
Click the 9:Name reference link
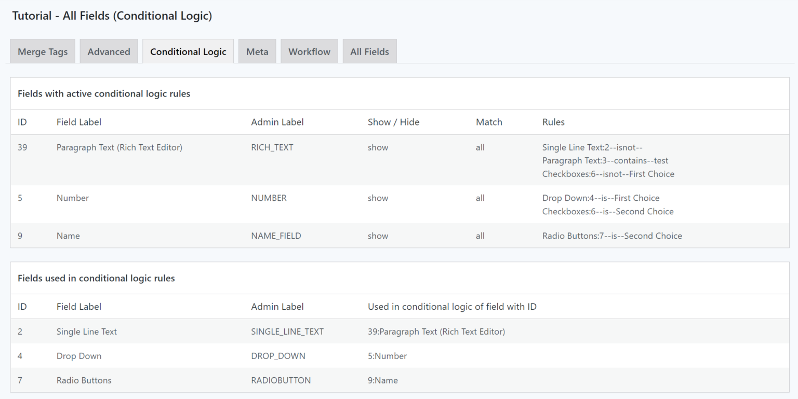tap(383, 380)
